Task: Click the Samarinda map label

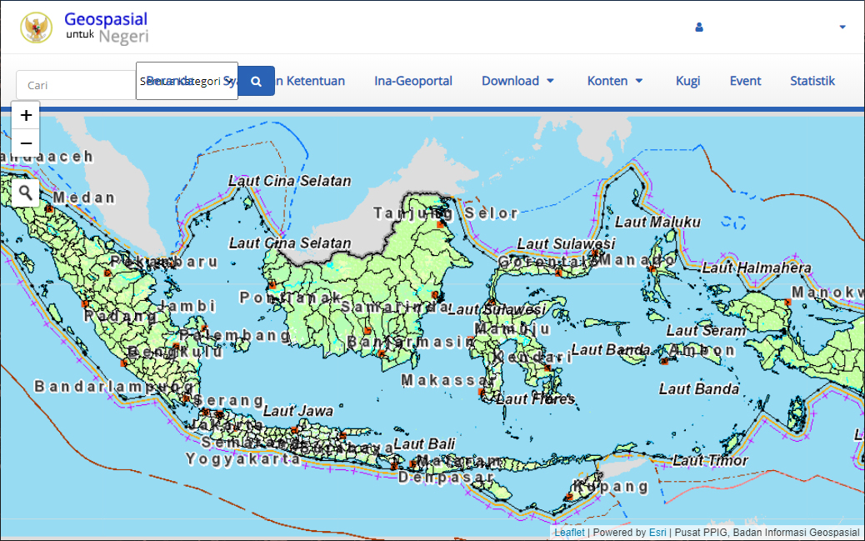Action: 396,307
